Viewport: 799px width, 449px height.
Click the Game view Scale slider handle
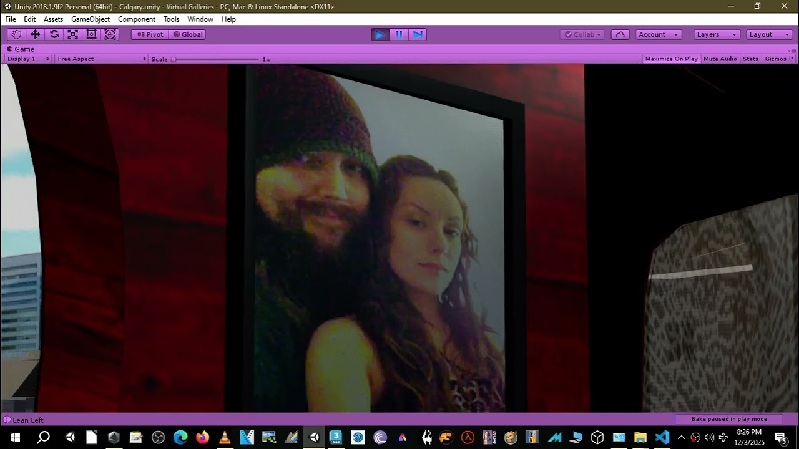tap(174, 59)
